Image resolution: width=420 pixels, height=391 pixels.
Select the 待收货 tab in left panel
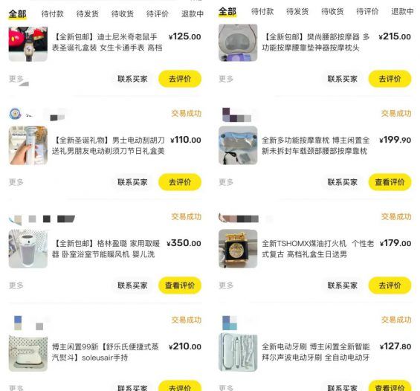pos(123,13)
